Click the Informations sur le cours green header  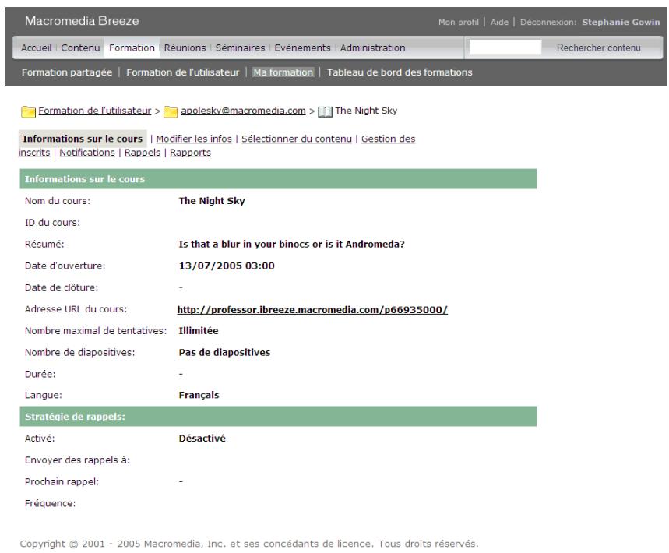278,179
